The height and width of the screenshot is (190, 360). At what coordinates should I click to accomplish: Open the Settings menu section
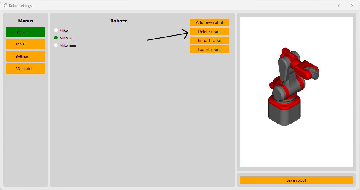(x=25, y=56)
